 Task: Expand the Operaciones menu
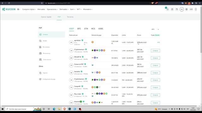pos(52,9)
